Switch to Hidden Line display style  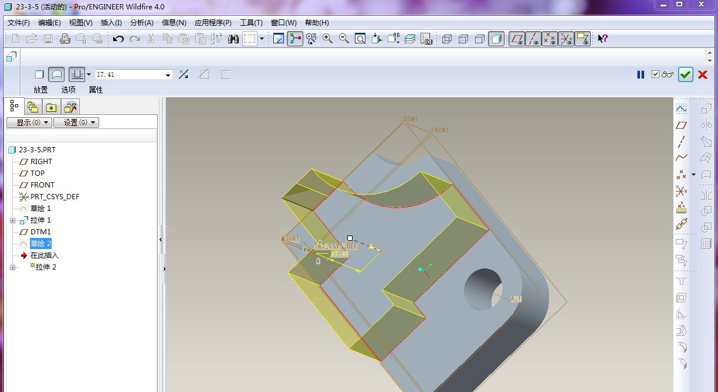(463, 39)
